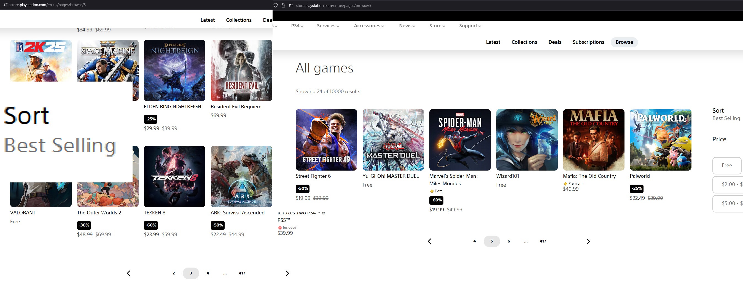Open the Mafia The Old Country cover thumbnail
Screen dimensions: 743x283
coord(594,140)
